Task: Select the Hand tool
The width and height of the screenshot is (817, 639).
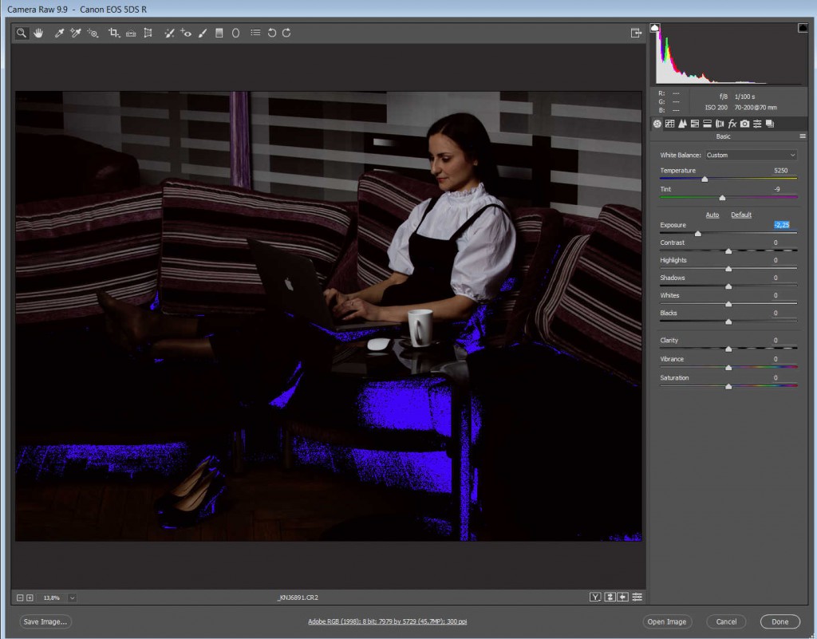Action: point(38,33)
